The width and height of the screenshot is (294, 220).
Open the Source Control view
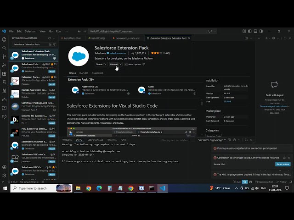pos(4,56)
